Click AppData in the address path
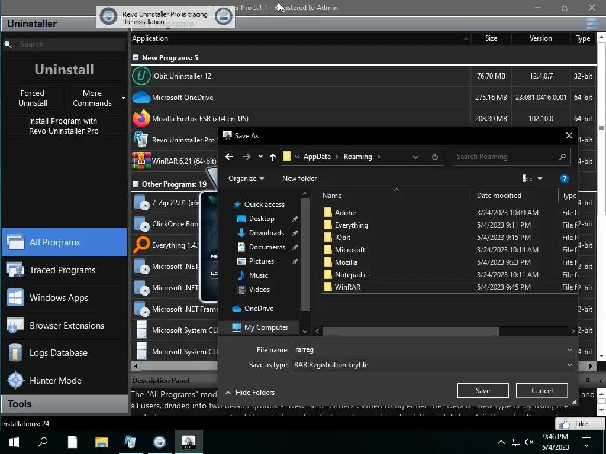The height and width of the screenshot is (454, 606). 317,156
